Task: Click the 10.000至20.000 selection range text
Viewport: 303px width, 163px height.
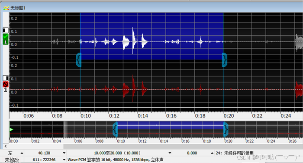Action: 117,153
